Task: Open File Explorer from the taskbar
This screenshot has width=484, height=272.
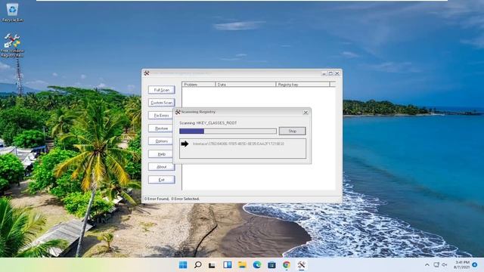Action: [242, 265]
